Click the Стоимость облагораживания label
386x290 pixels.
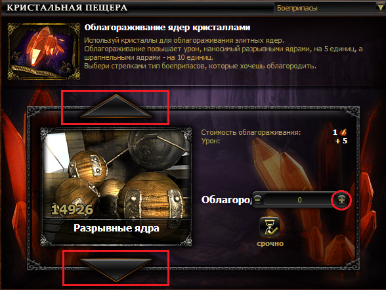251,132
